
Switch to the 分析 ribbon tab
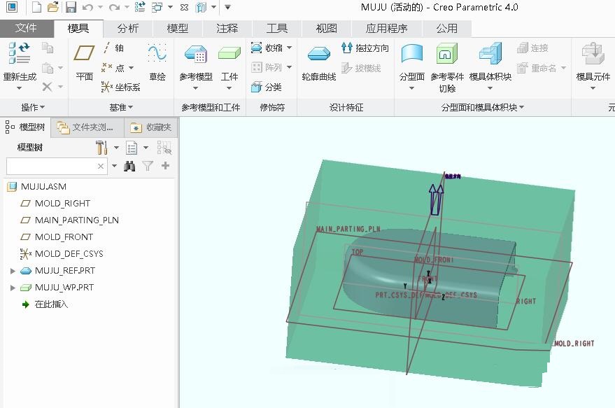point(128,29)
